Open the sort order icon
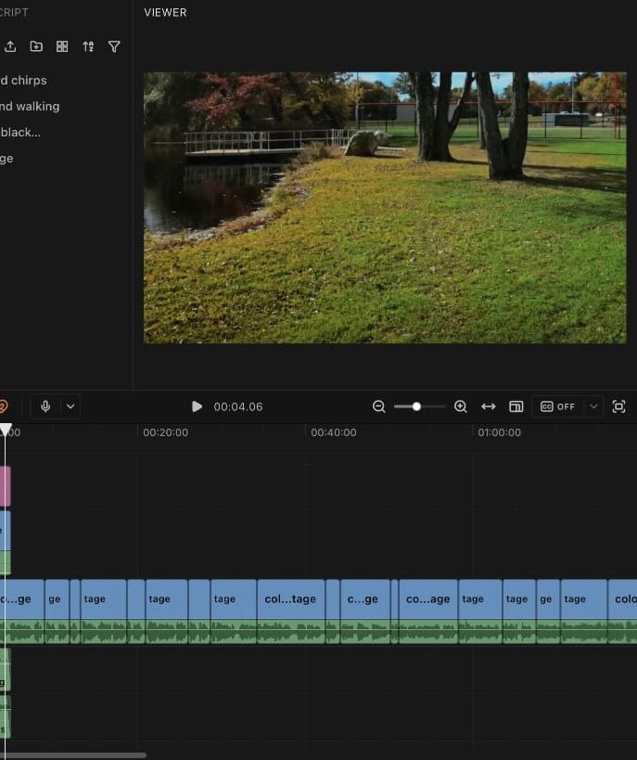Screen dimensions: 637x760 pyautogui.click(x=88, y=46)
